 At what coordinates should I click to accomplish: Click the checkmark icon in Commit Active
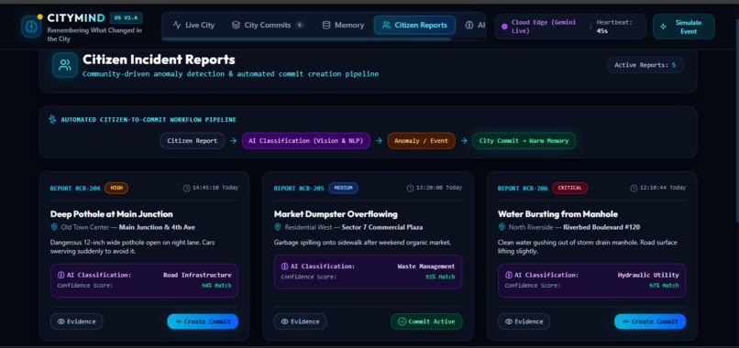(x=402, y=321)
